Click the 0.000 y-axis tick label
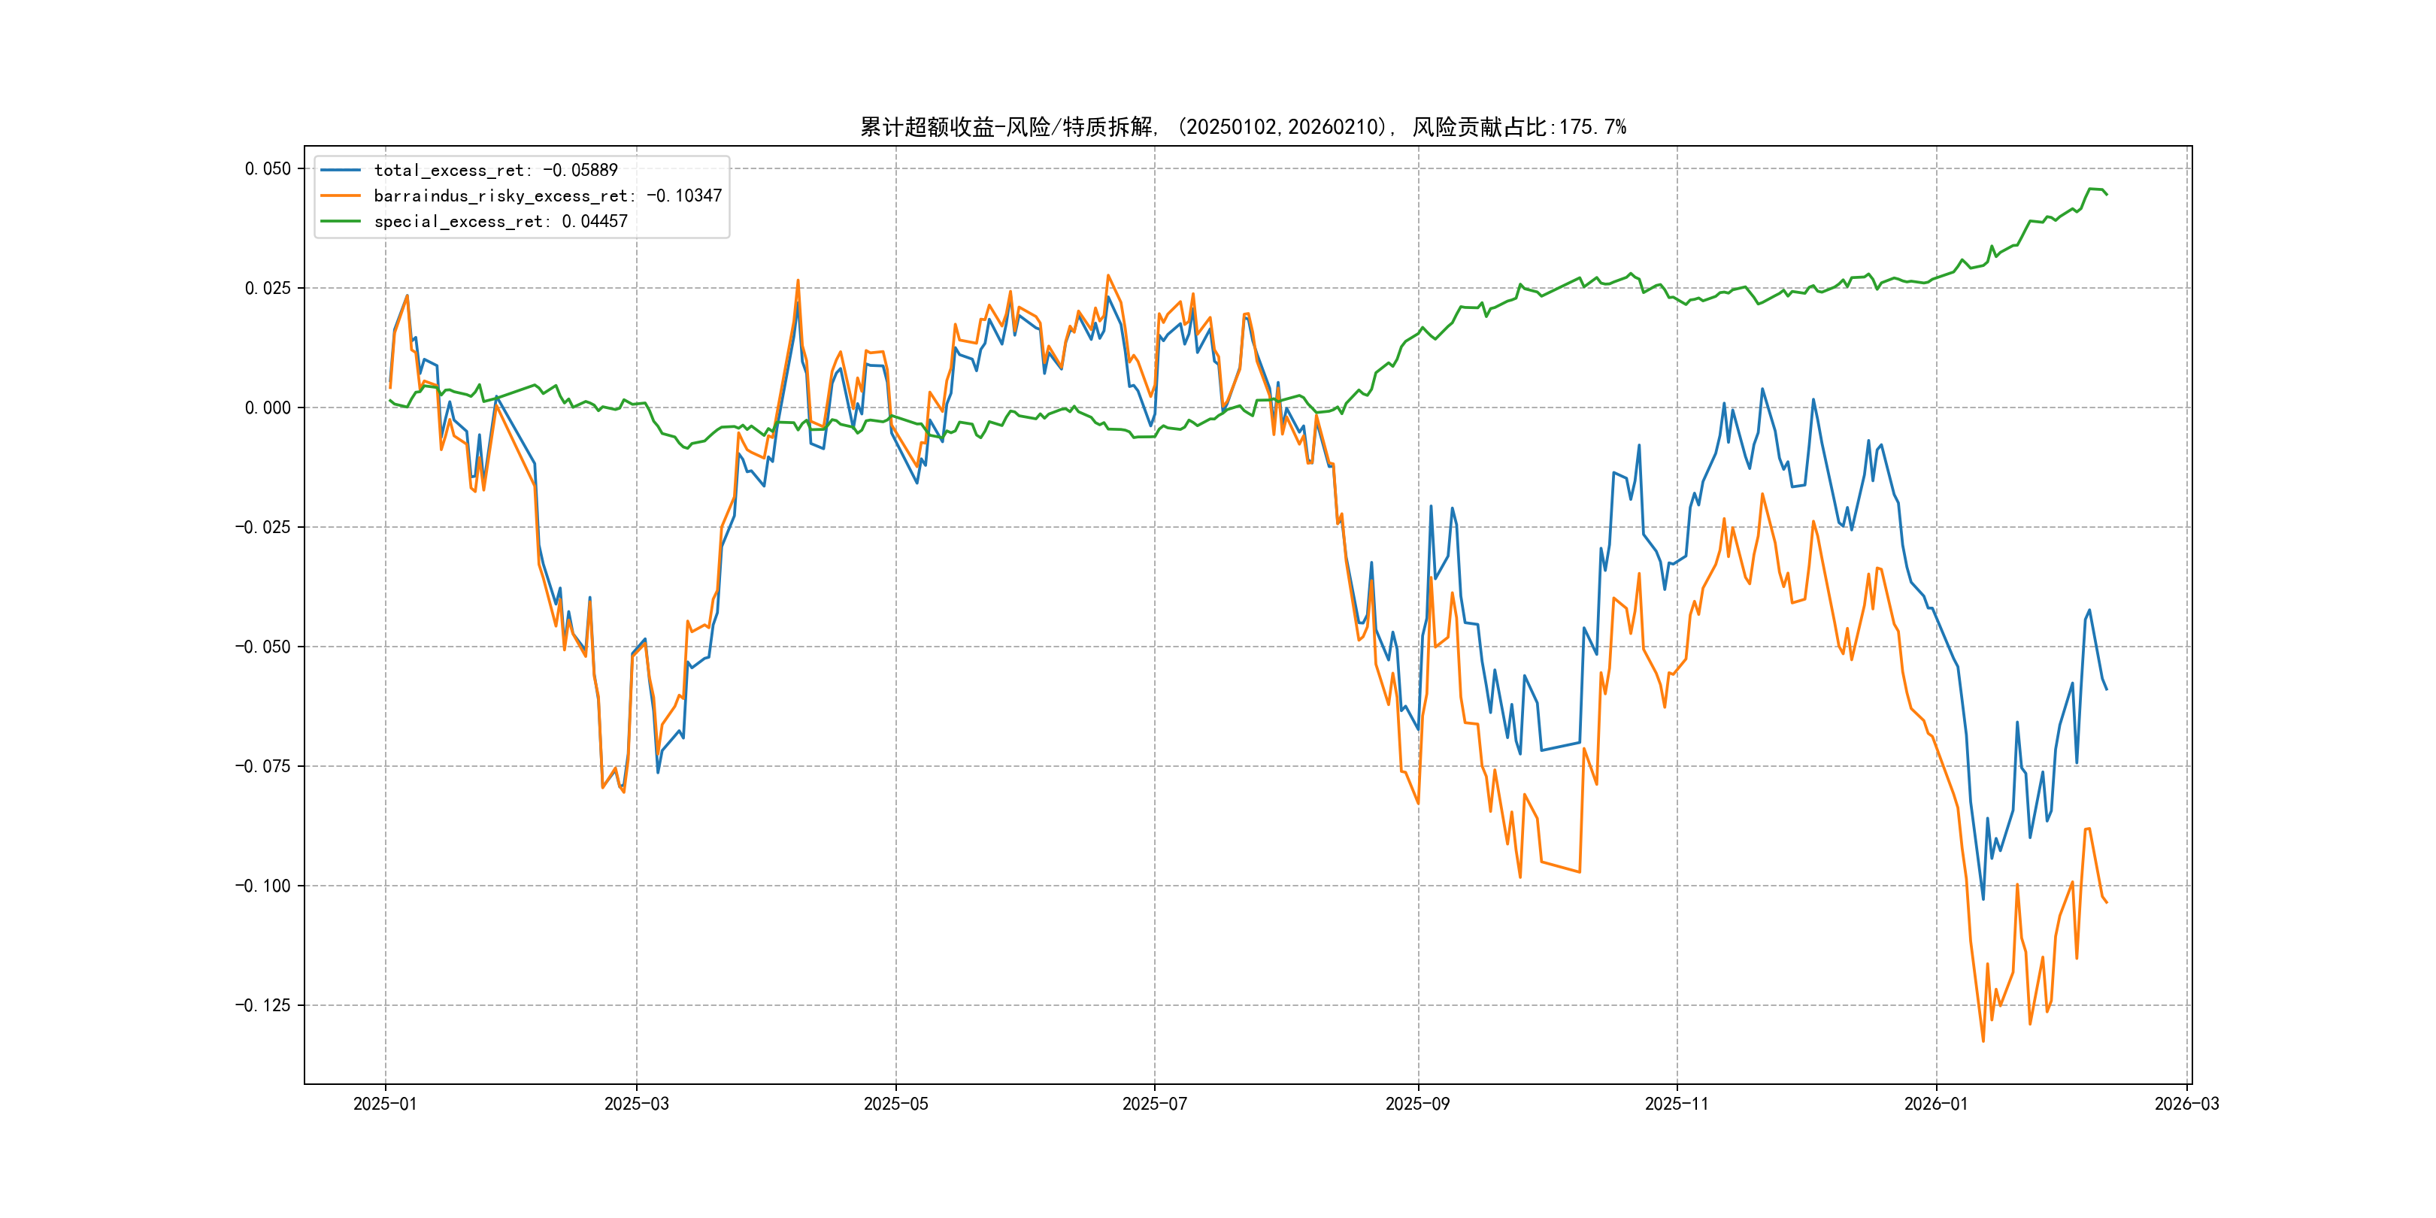 (x=268, y=408)
